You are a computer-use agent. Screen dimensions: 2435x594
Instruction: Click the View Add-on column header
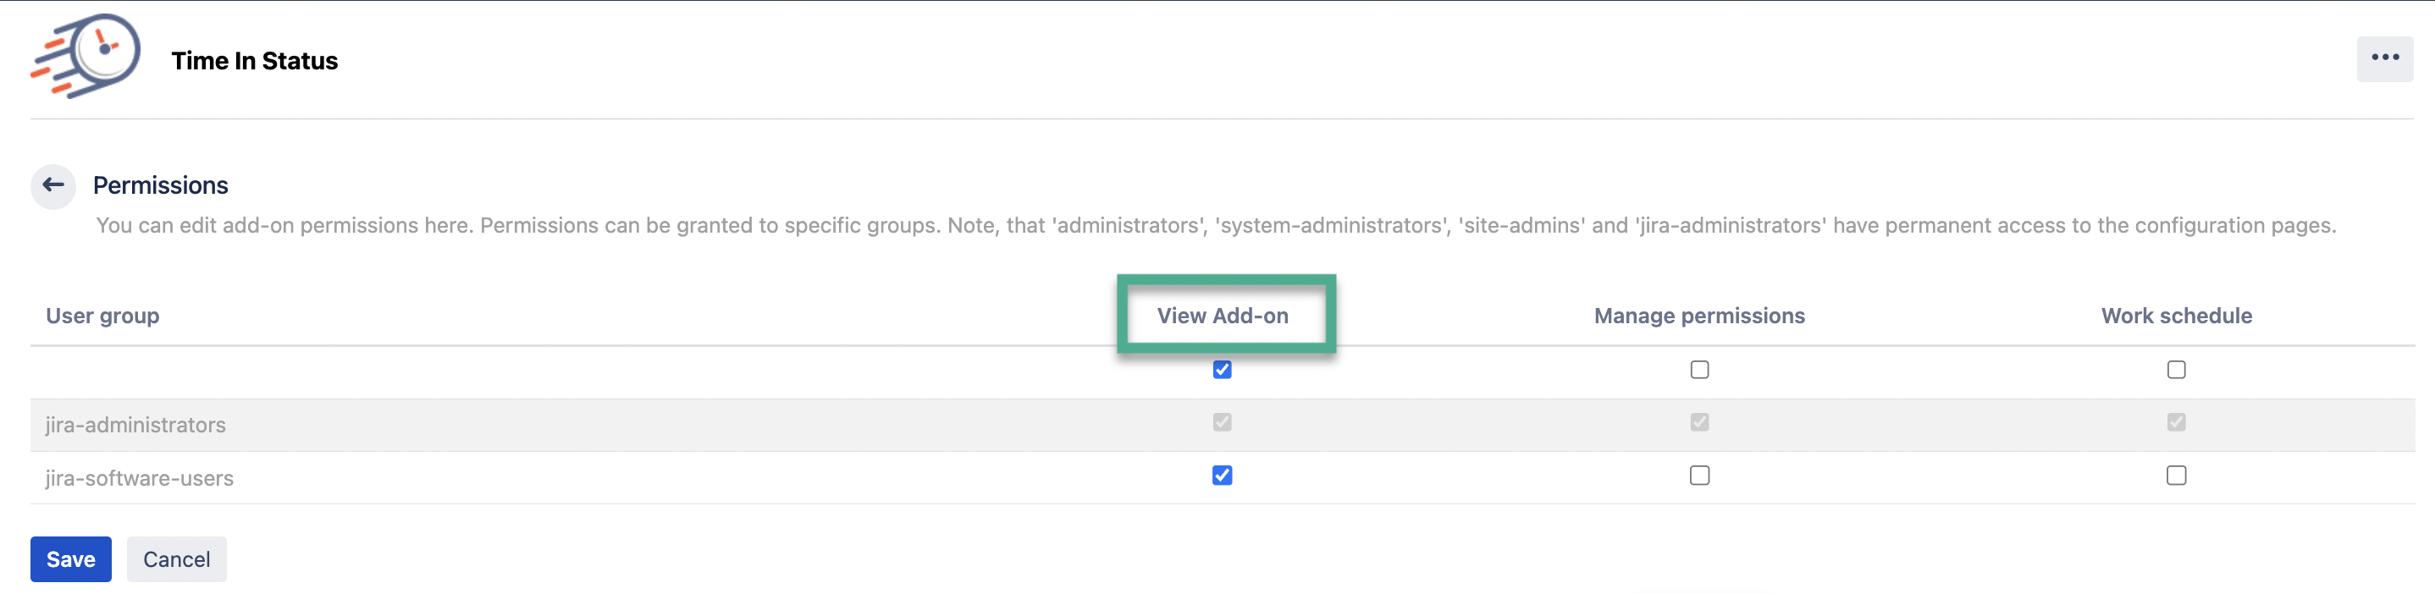click(x=1223, y=316)
